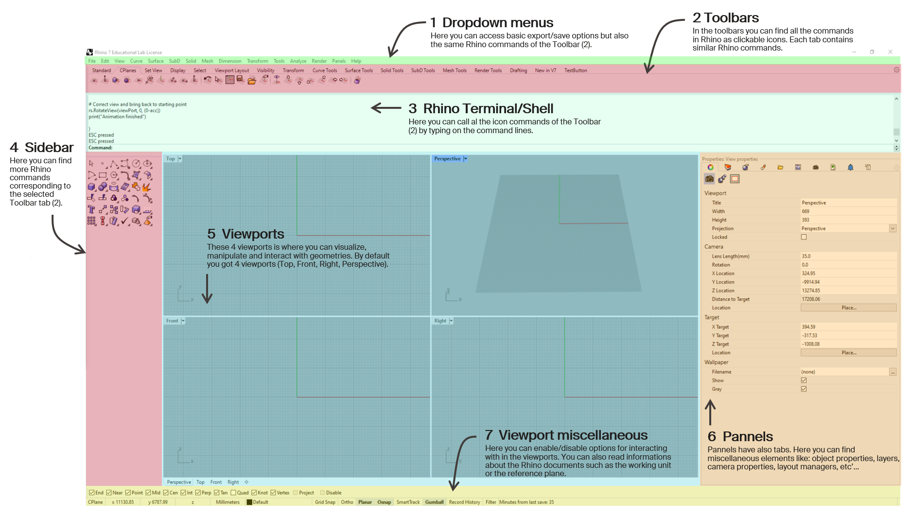Enable the Quad osnap checkbox
The height and width of the screenshot is (516, 911).
(233, 493)
